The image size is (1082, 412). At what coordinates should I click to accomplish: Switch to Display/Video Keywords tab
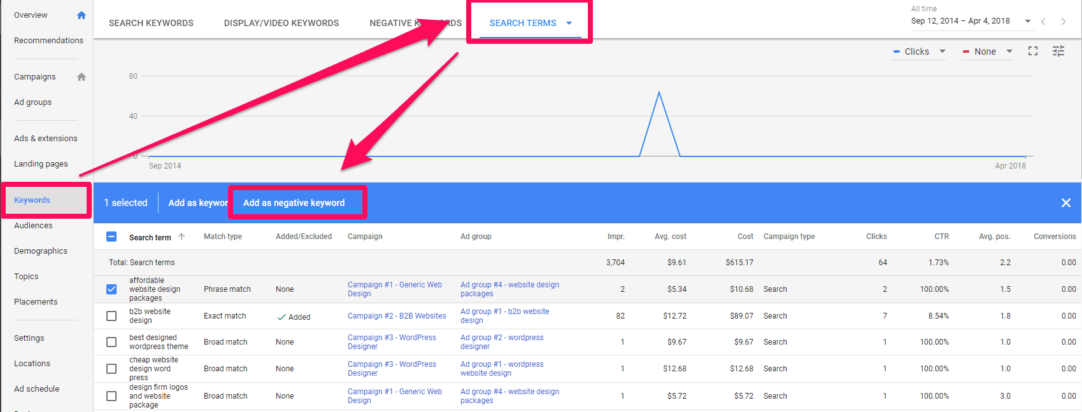281,23
